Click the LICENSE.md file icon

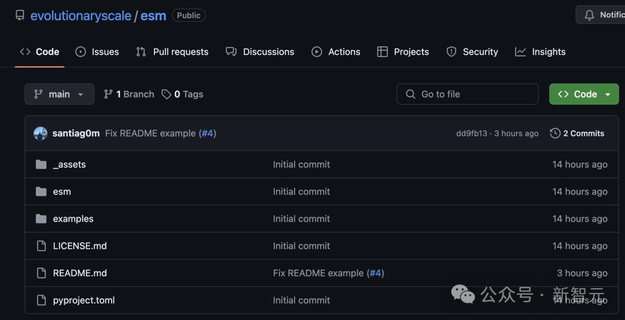41,246
